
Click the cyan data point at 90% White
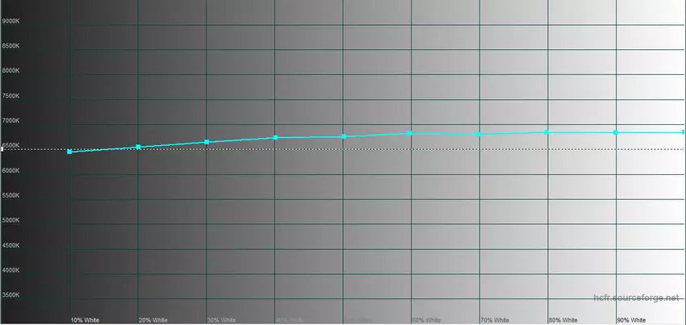pos(616,132)
